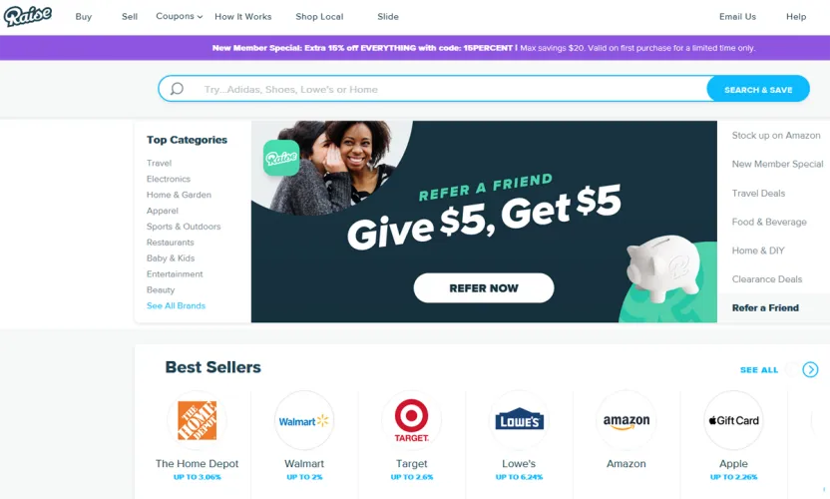The height and width of the screenshot is (499, 830).
Task: Open the Lowe's brand logo
Action: point(519,420)
